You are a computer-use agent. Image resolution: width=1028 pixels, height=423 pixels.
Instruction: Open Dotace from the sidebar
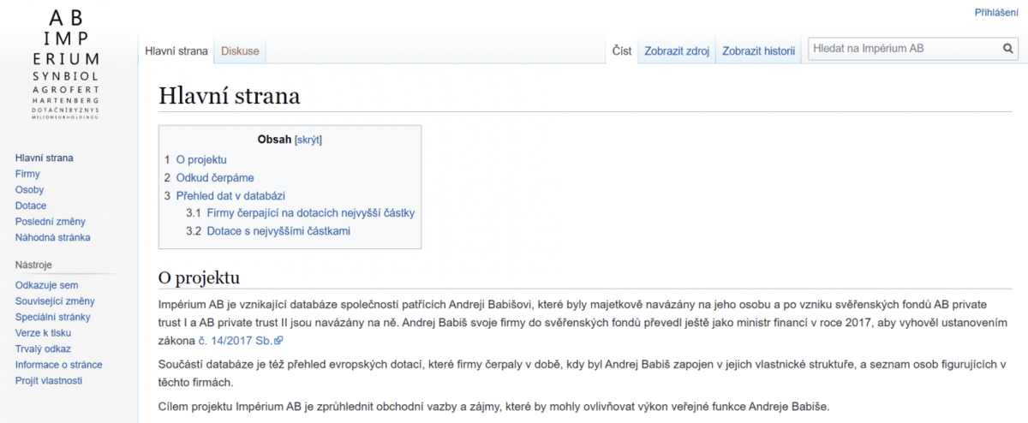coord(31,206)
